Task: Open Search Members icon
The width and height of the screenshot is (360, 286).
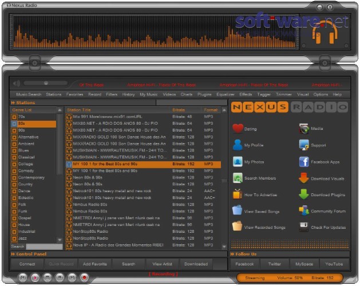Action: tap(238, 178)
